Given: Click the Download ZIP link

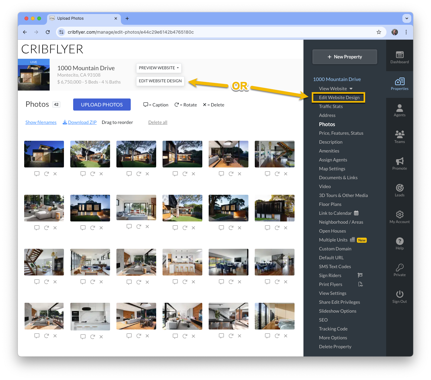Looking at the screenshot, I should [x=80, y=122].
